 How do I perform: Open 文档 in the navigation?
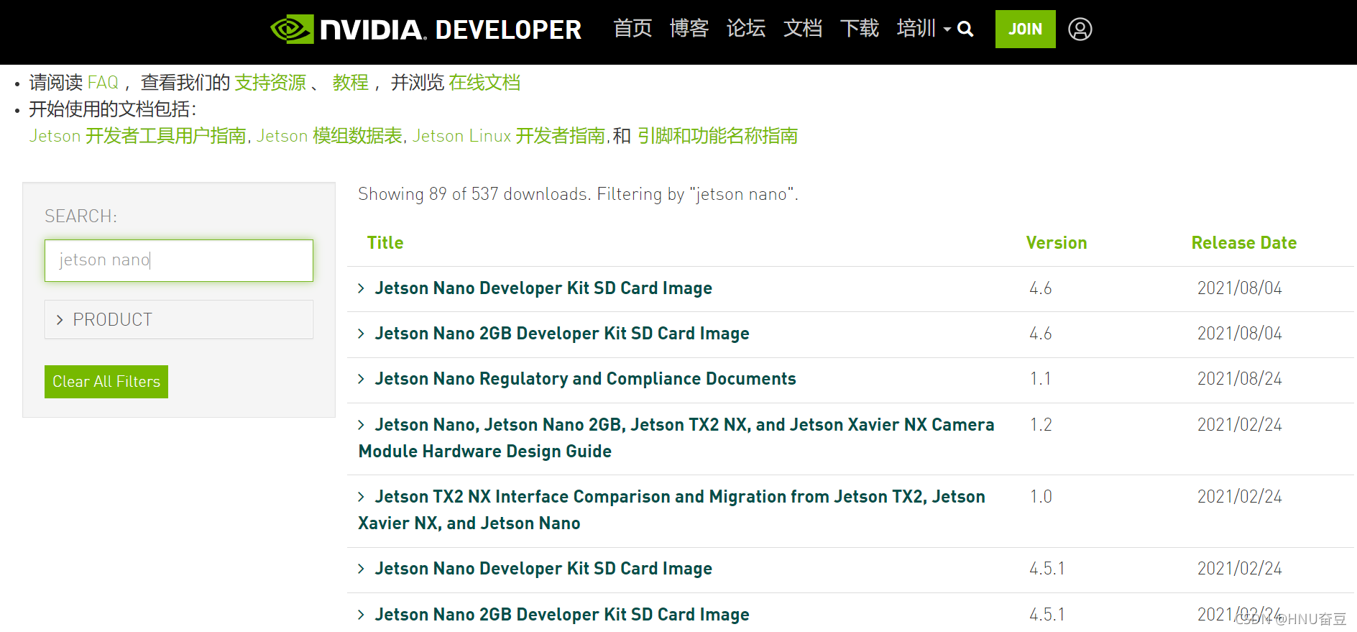coord(803,28)
